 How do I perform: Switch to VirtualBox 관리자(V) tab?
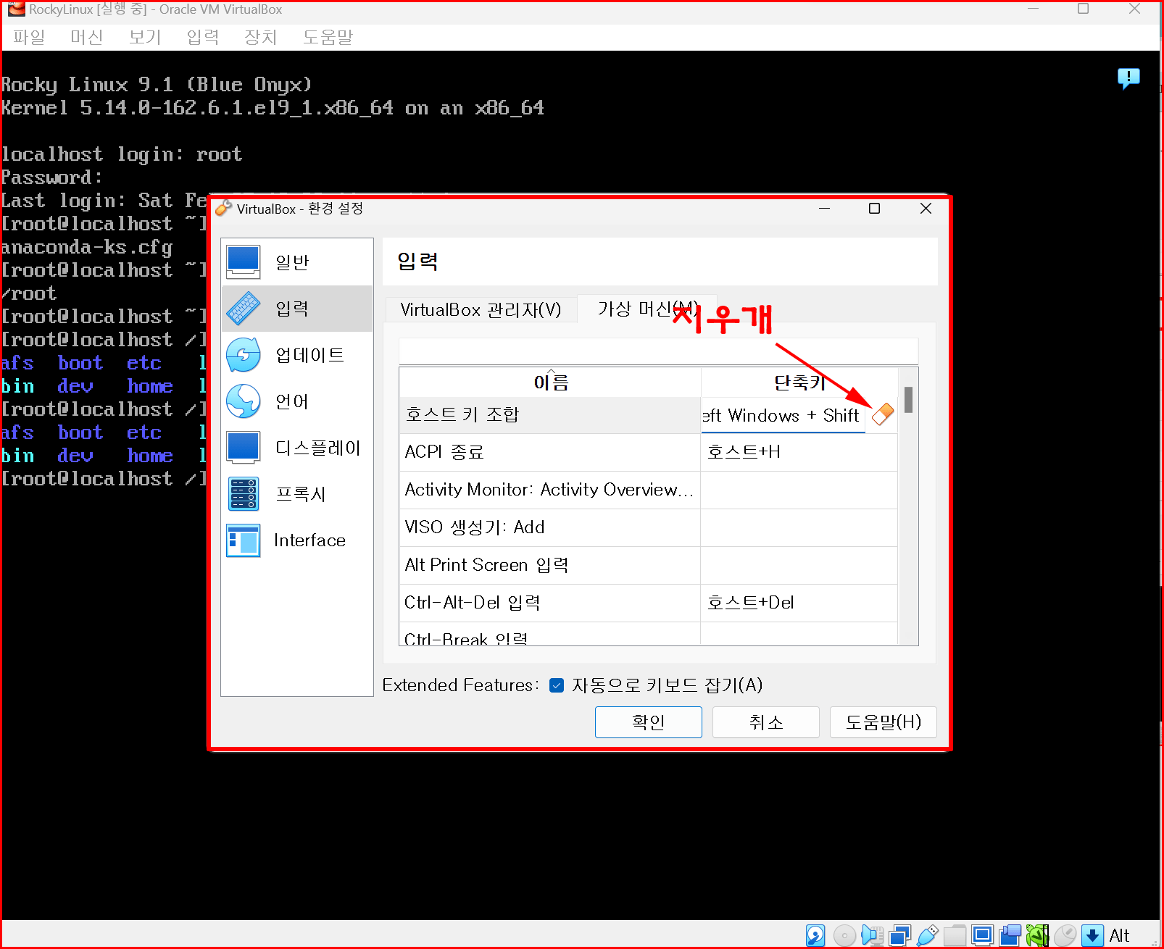[x=481, y=310]
